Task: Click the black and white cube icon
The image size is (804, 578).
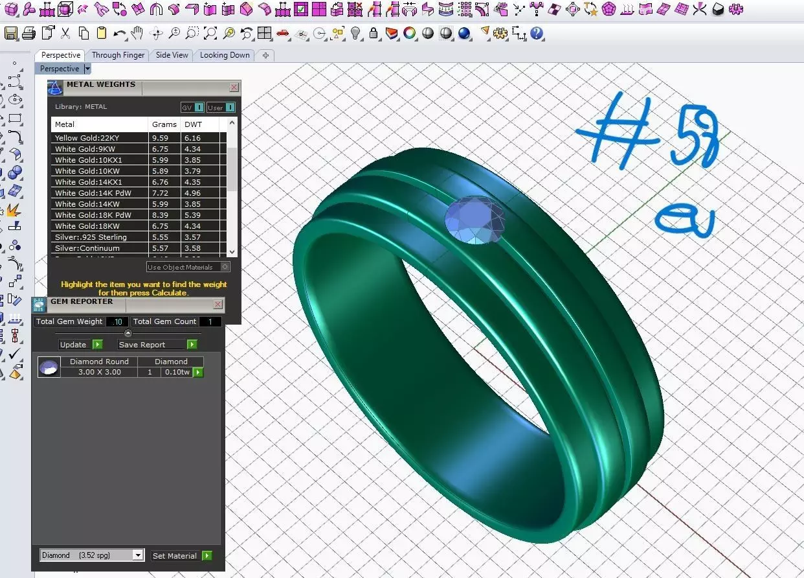Action: 718,10
